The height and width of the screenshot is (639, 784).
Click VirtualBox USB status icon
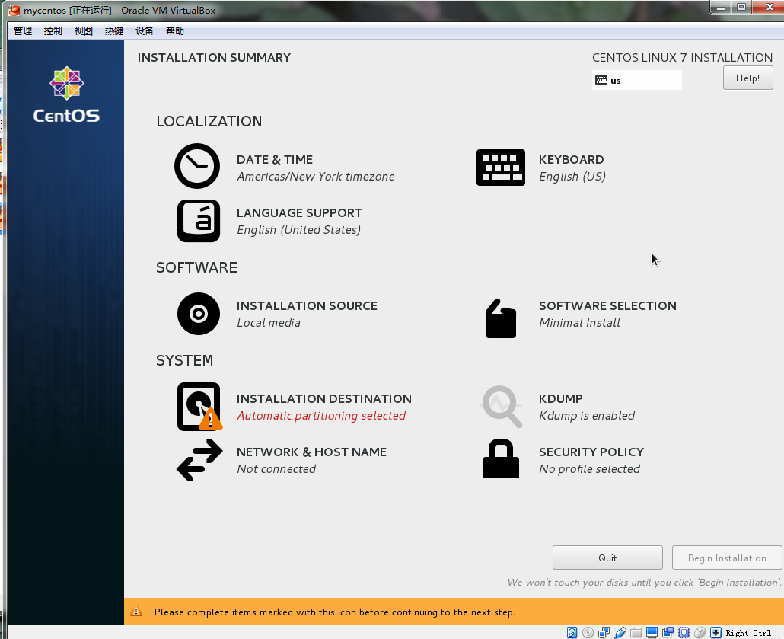click(x=620, y=632)
